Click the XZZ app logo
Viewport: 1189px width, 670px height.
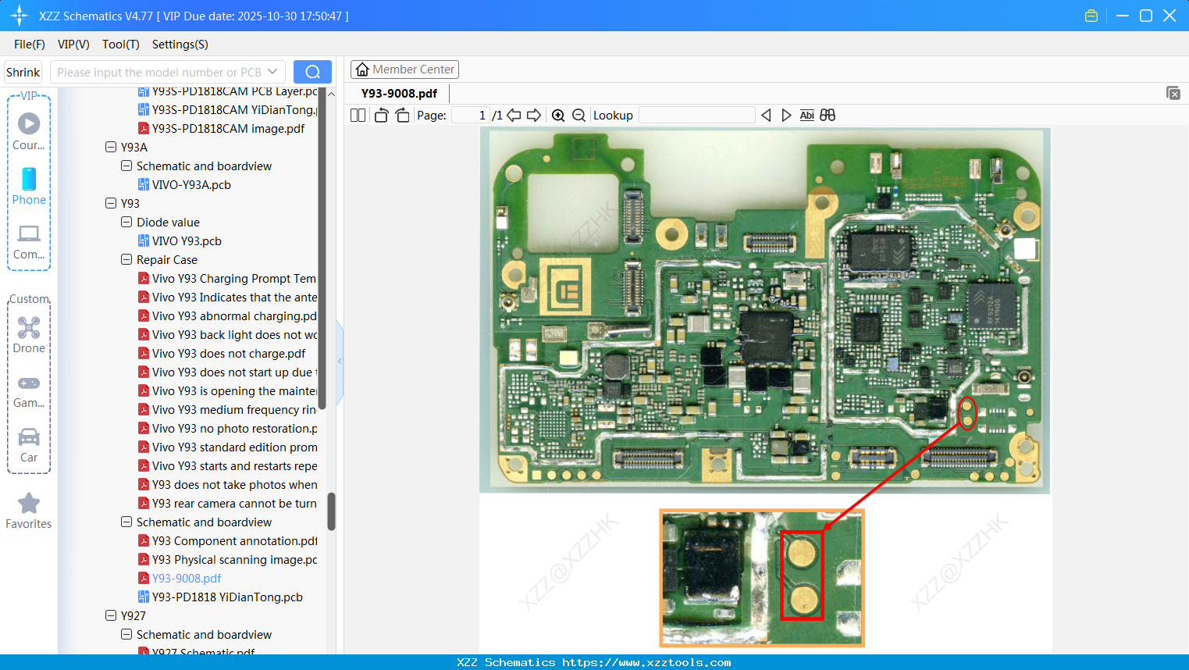pos(20,16)
